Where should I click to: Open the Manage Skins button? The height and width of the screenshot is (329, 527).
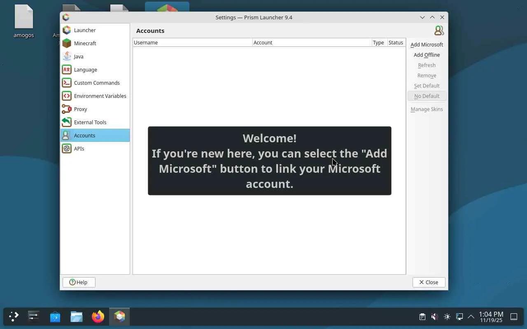point(427,109)
